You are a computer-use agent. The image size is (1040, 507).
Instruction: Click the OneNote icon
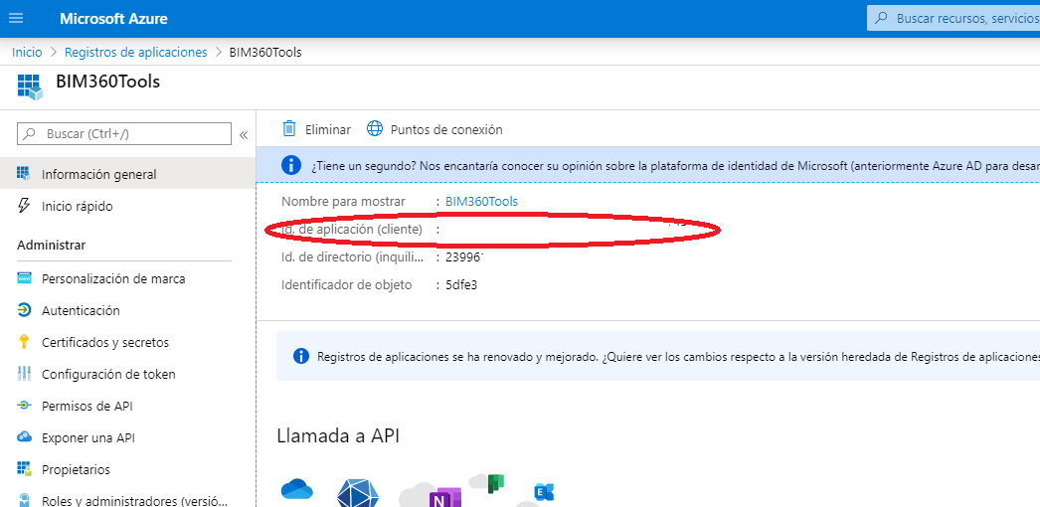pyautogui.click(x=445, y=498)
